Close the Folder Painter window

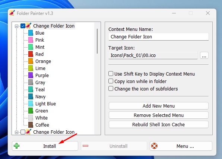(208, 13)
